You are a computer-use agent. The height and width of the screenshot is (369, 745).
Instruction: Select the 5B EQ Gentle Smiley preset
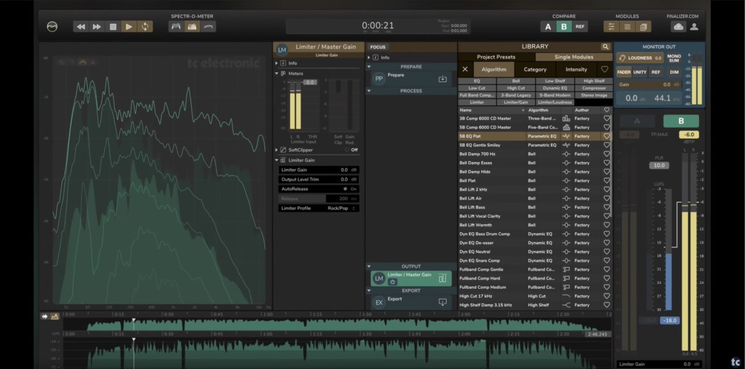tap(479, 145)
